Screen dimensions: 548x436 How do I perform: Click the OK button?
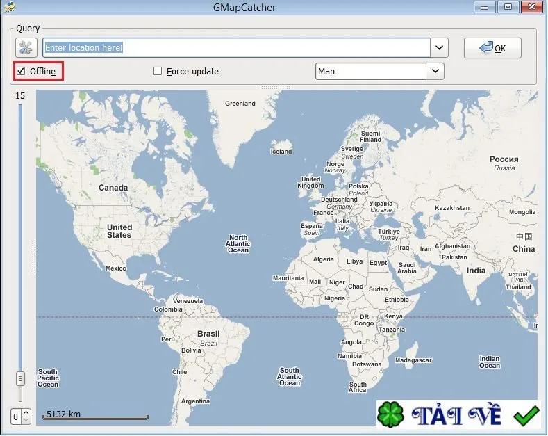point(492,48)
